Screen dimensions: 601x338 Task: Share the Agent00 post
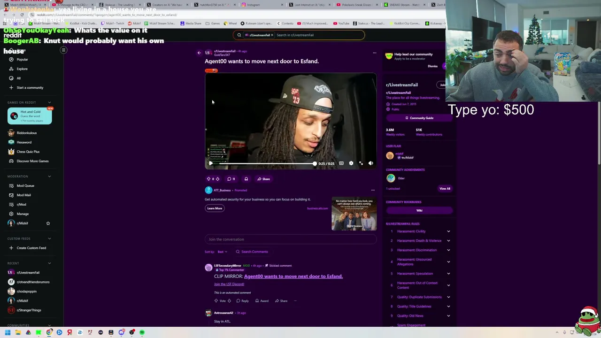(263, 179)
